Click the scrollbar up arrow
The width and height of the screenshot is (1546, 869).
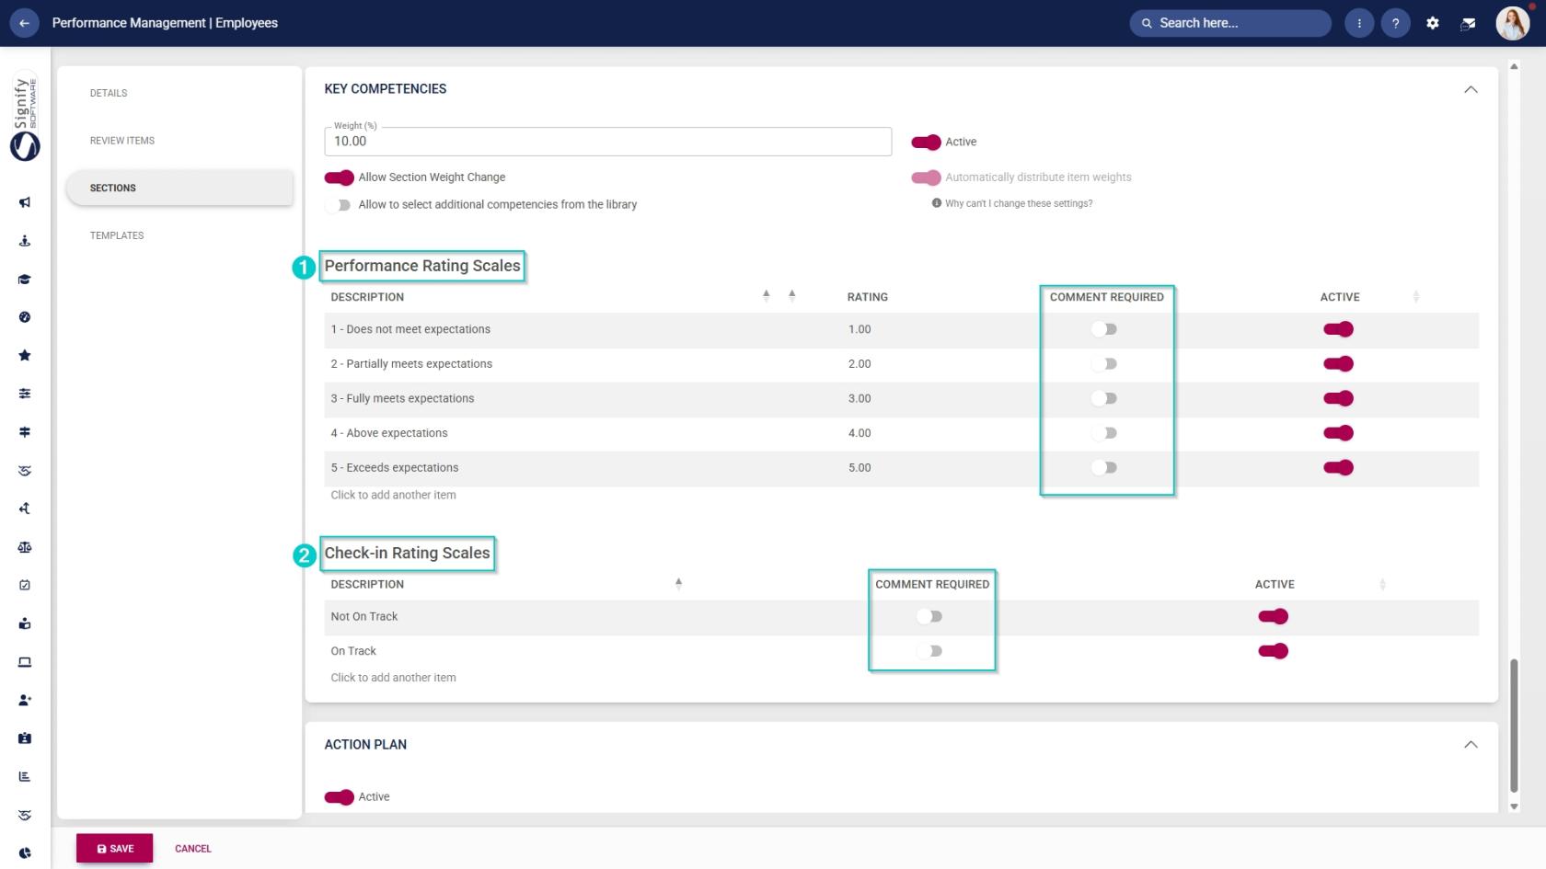1514,66
